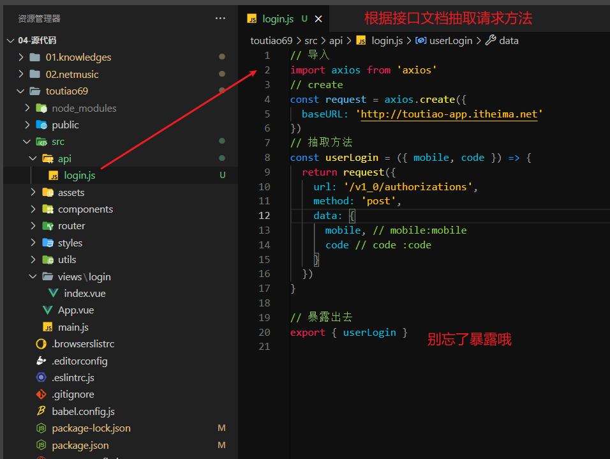610x459 pixels.
Task: Click the router folder icon
Action: (47, 226)
